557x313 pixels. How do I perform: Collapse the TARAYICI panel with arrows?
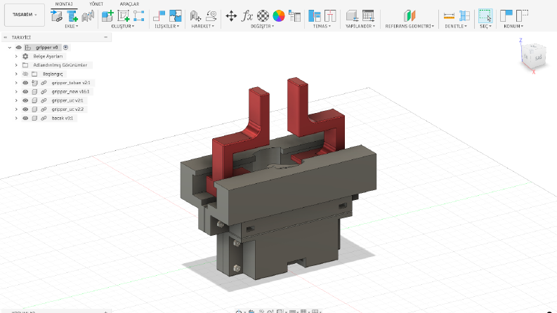(x=6, y=37)
